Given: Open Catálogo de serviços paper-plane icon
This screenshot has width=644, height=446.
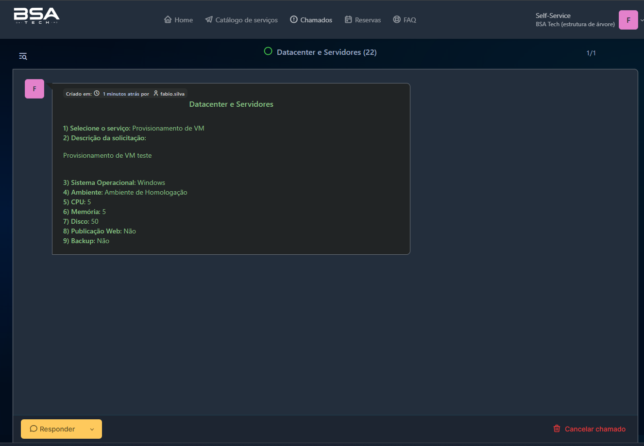Looking at the screenshot, I should click(209, 19).
